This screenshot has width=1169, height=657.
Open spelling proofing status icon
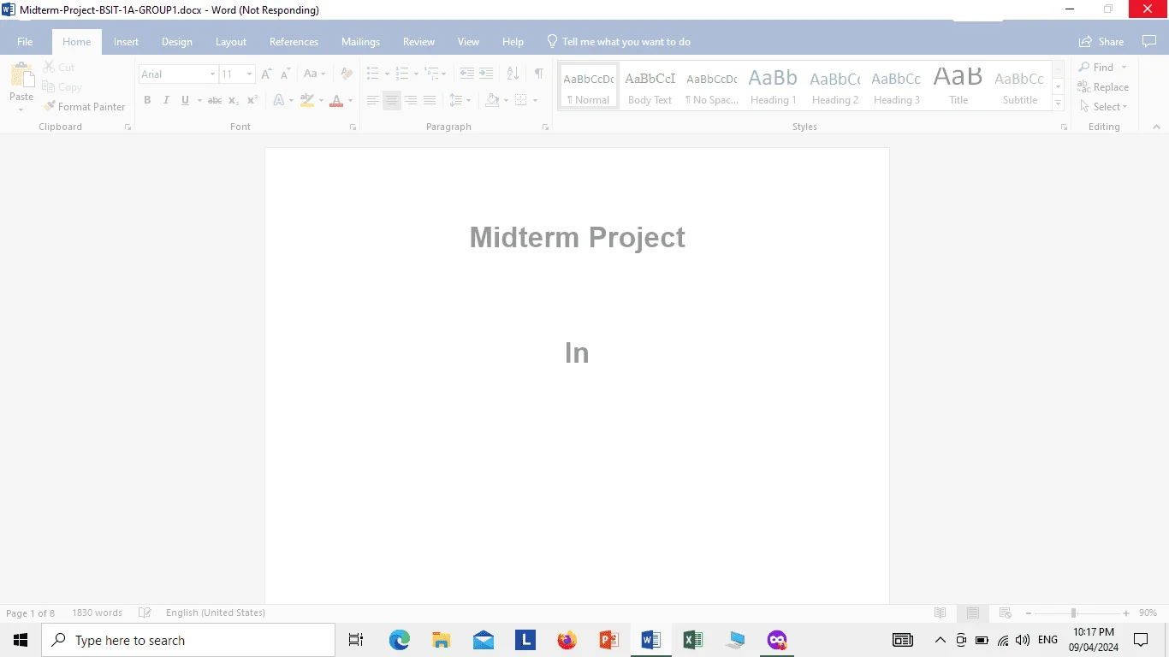click(x=145, y=613)
